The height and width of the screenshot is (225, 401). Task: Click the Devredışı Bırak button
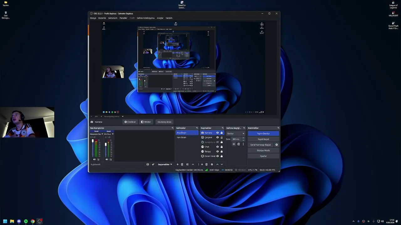(164, 122)
